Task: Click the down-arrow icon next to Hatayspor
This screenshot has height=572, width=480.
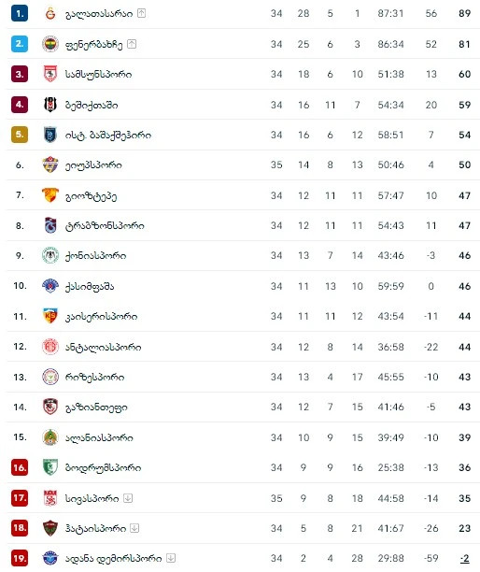Action: tap(134, 528)
